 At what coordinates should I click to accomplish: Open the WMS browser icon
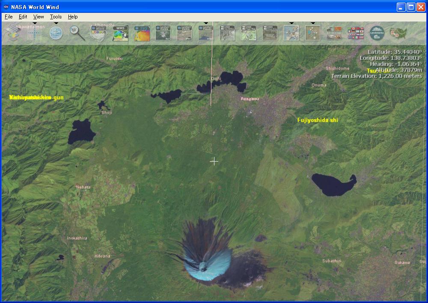point(120,33)
